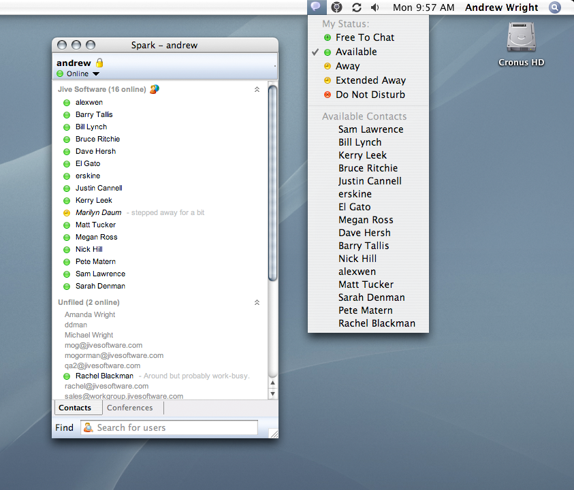This screenshot has width=574, height=490.
Task: Click the Andrew Wright user menu
Action: tap(502, 7)
